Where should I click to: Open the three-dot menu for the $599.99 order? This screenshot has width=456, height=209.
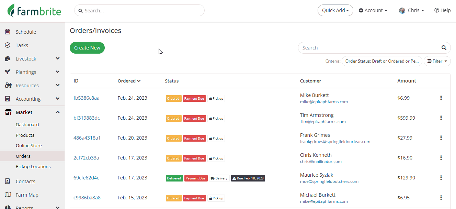tap(441, 118)
